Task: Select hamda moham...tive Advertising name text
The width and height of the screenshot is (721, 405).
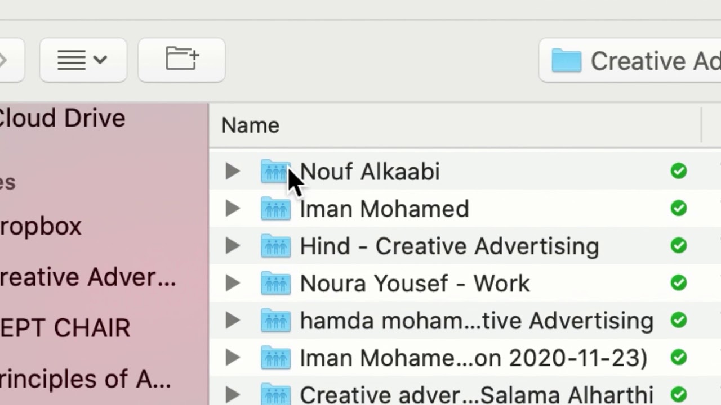Action: [477, 321]
